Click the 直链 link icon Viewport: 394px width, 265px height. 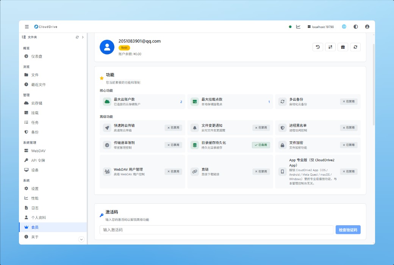point(194,171)
